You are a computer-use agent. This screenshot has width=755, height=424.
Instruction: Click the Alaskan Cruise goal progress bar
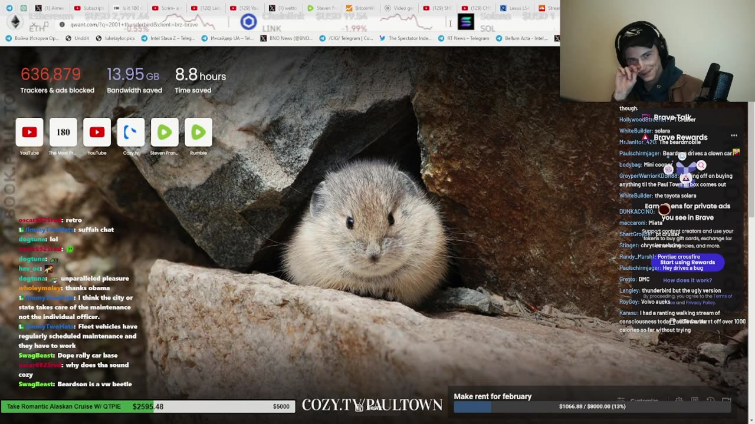coord(147,406)
